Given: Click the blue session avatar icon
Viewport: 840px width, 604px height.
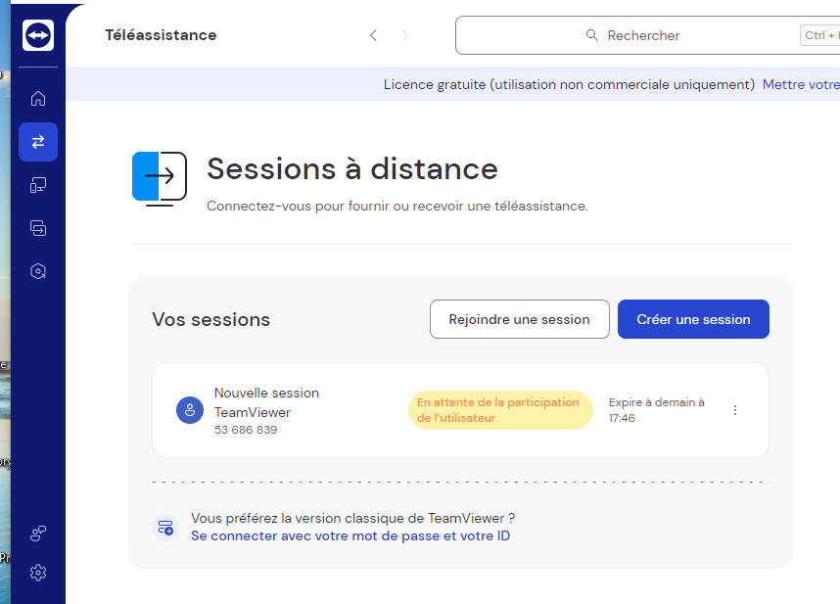Looking at the screenshot, I should (190, 410).
